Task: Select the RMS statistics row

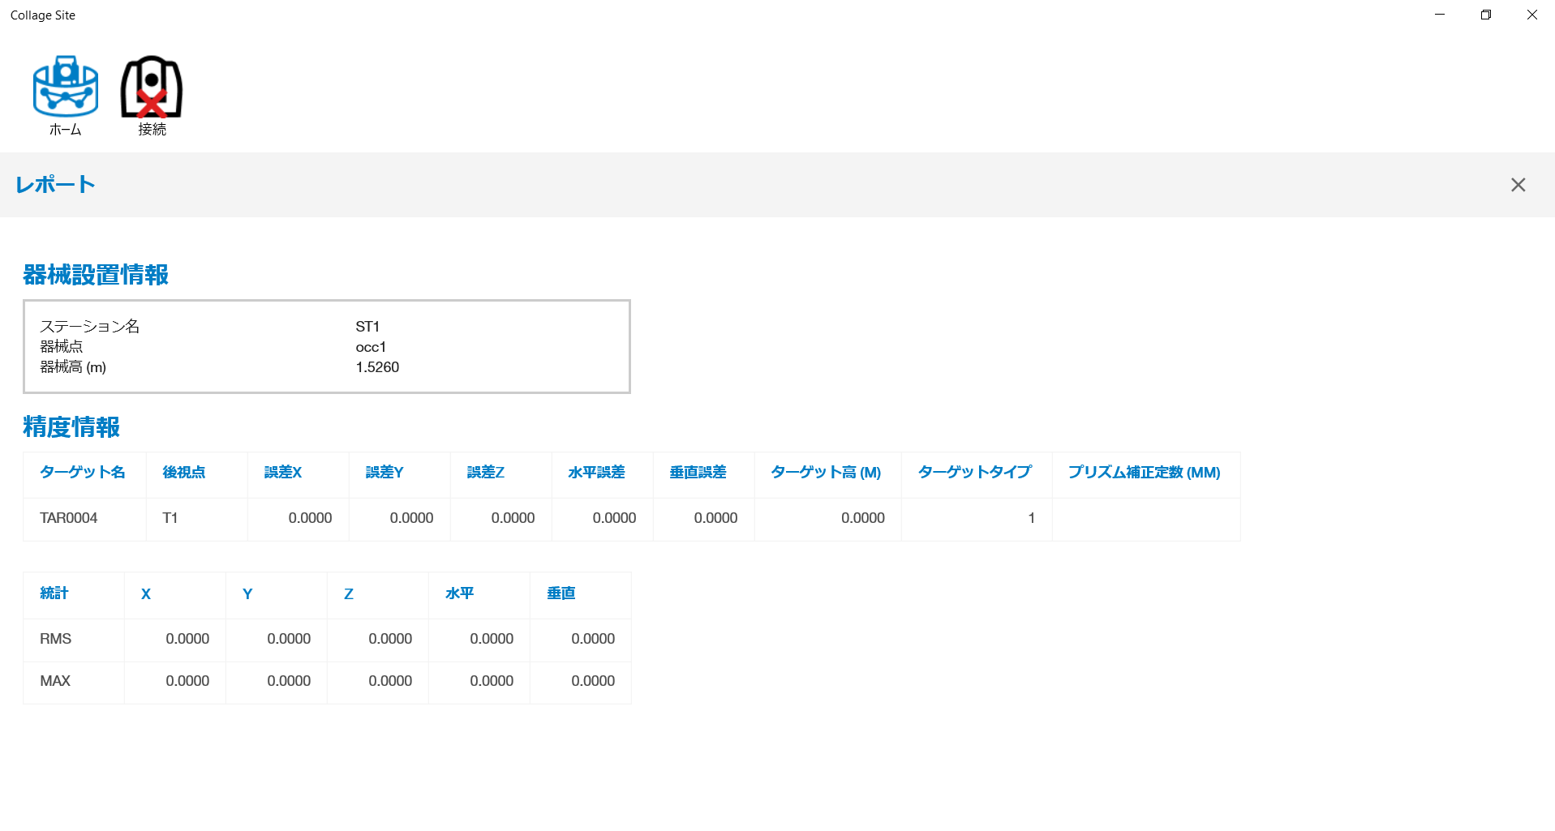Action: click(x=56, y=639)
